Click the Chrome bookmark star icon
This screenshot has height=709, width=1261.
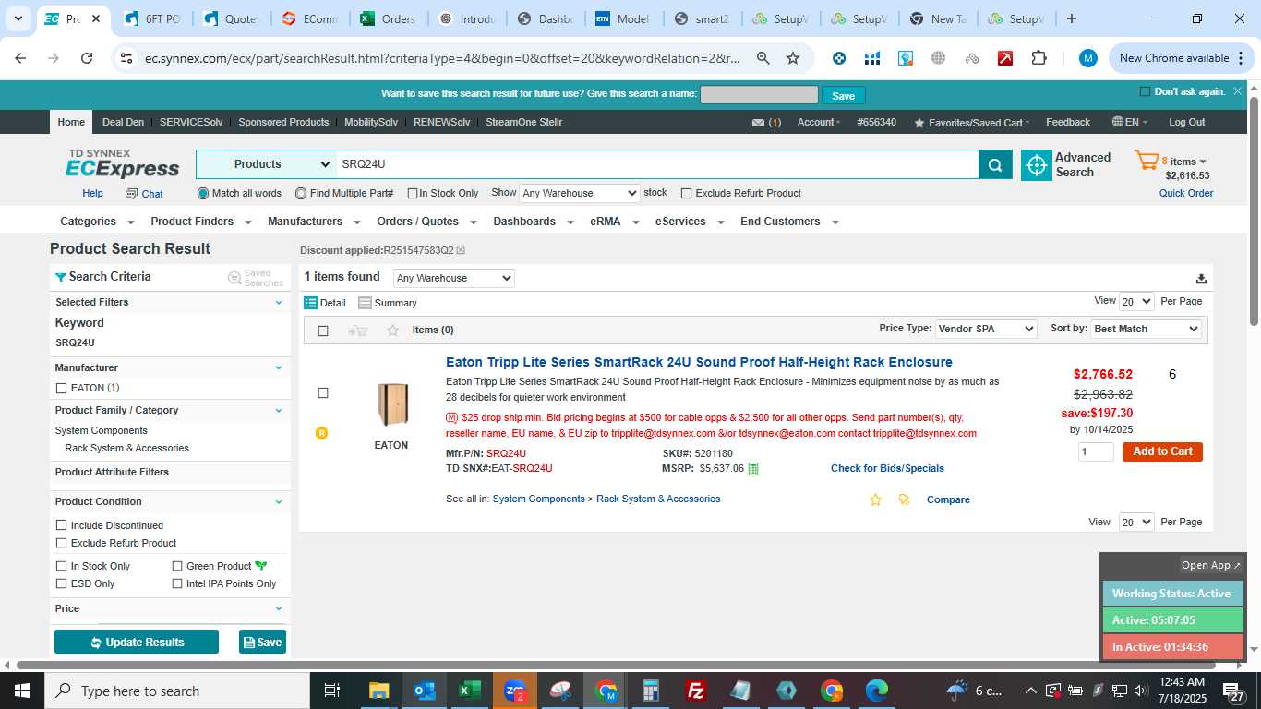793,58
